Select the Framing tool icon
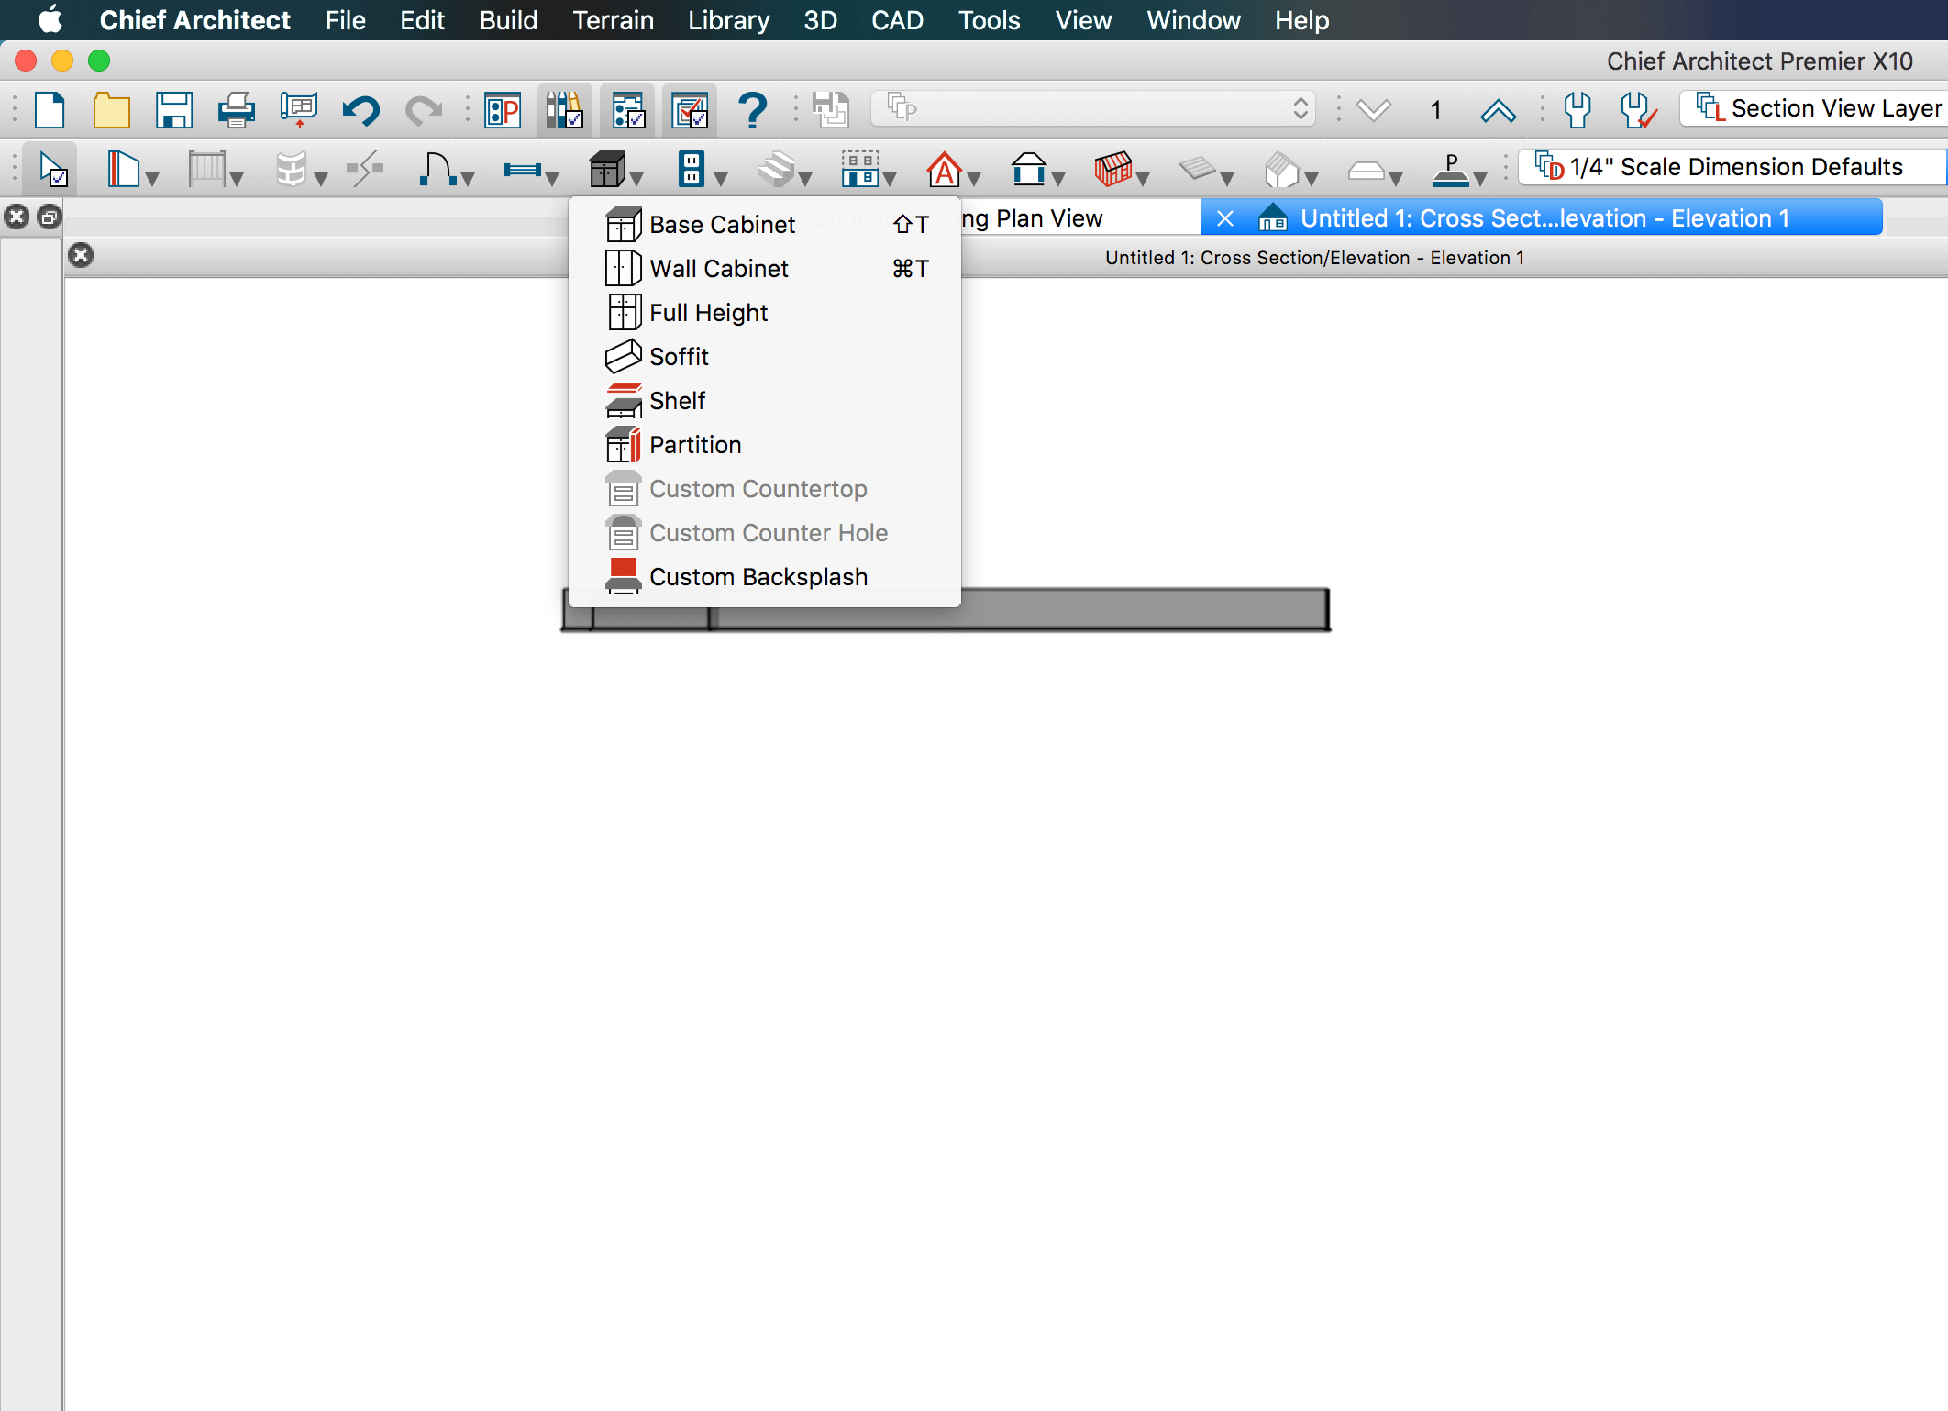Image resolution: width=1948 pixels, height=1411 pixels. (x=1112, y=169)
